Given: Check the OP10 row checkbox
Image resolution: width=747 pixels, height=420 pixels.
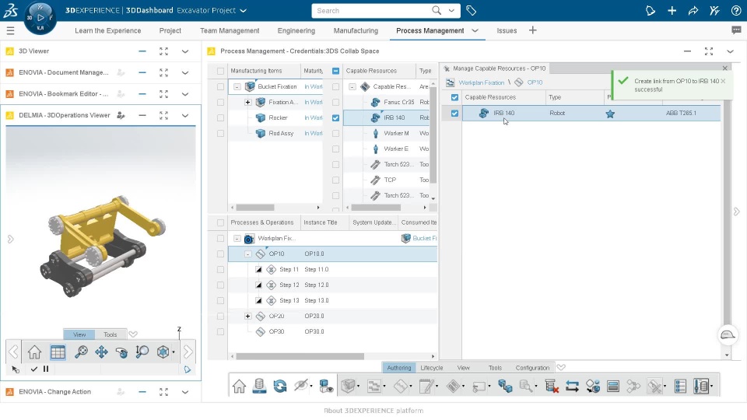Looking at the screenshot, I should click(x=220, y=254).
